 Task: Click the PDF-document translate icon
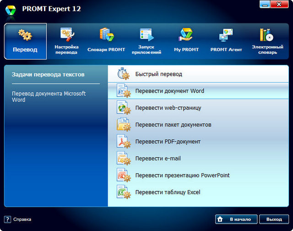(x=123, y=142)
